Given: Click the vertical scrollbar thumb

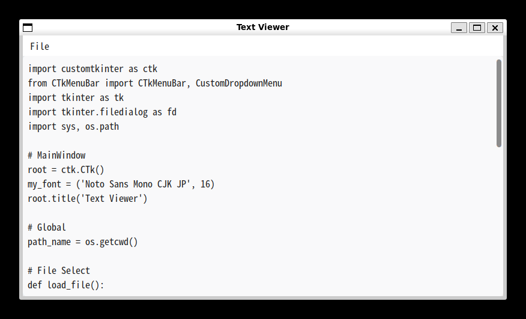Looking at the screenshot, I should (x=499, y=103).
